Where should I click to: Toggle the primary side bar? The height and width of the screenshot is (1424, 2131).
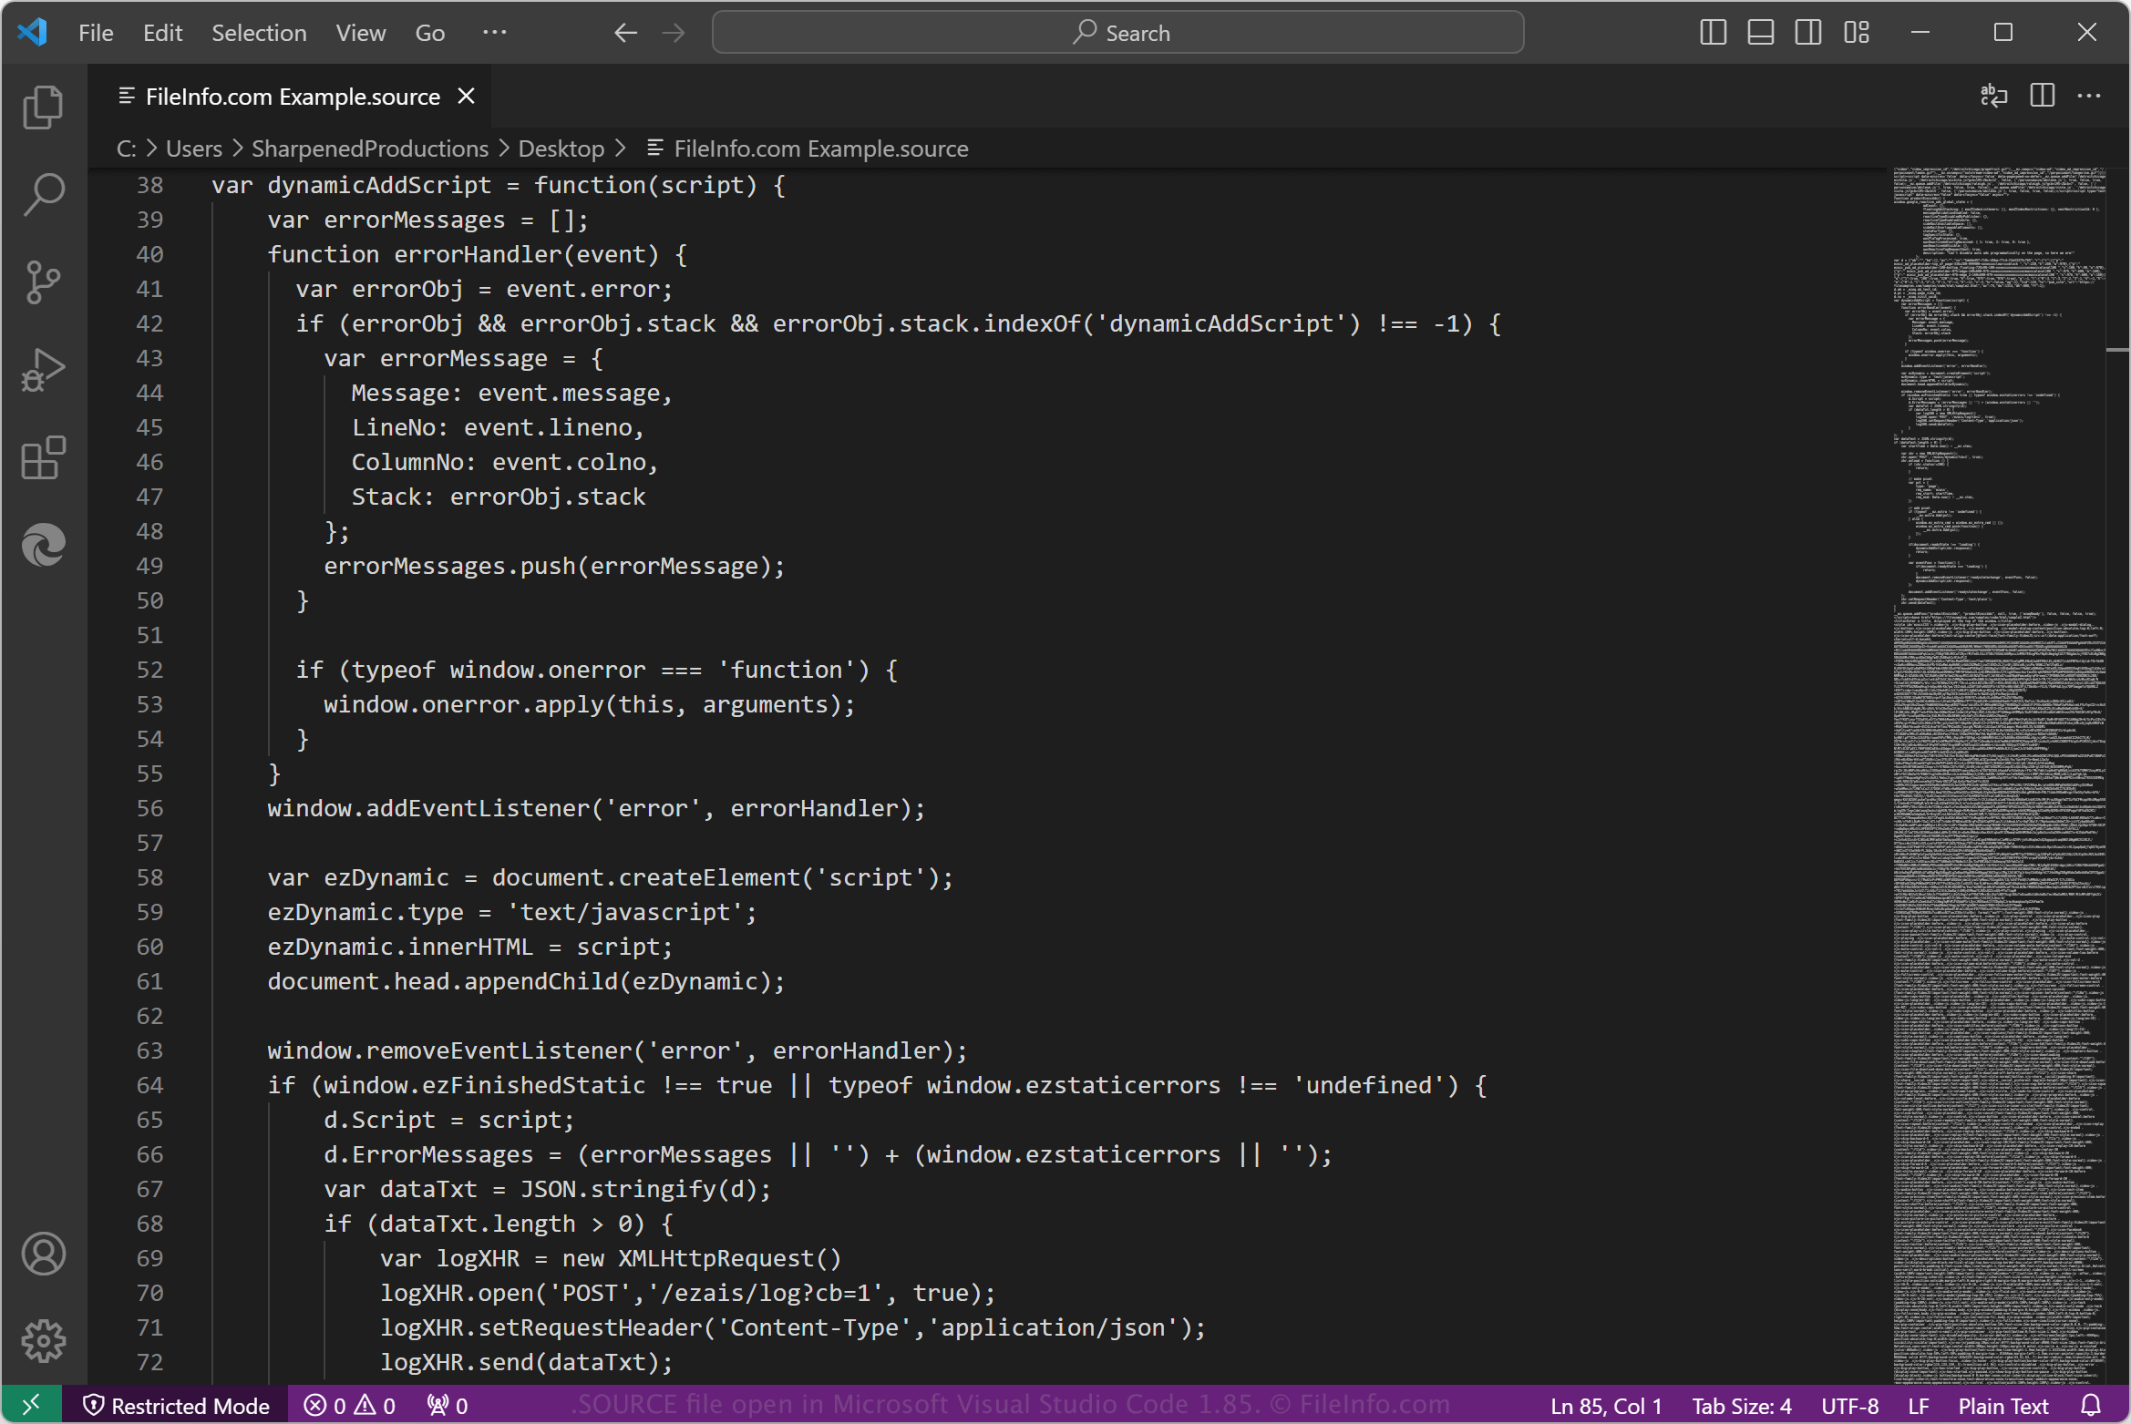[x=1713, y=32]
